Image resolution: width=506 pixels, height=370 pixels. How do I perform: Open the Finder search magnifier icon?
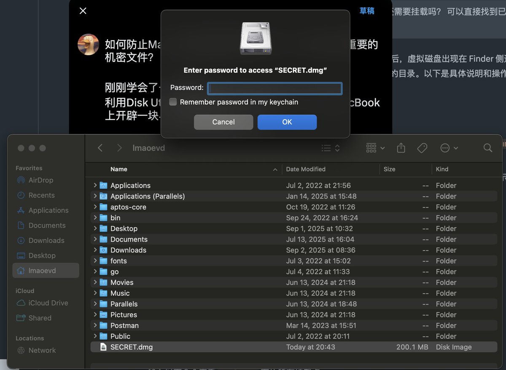[488, 148]
